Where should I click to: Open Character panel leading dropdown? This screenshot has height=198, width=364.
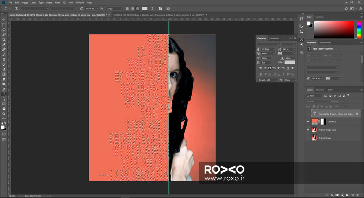click(x=295, y=49)
